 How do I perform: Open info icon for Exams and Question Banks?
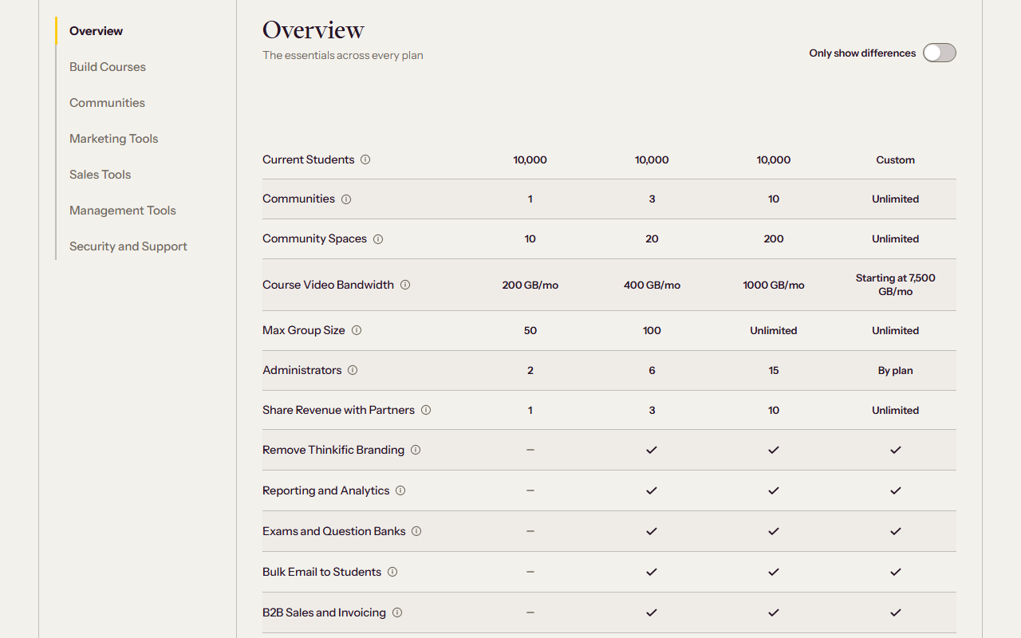[416, 531]
